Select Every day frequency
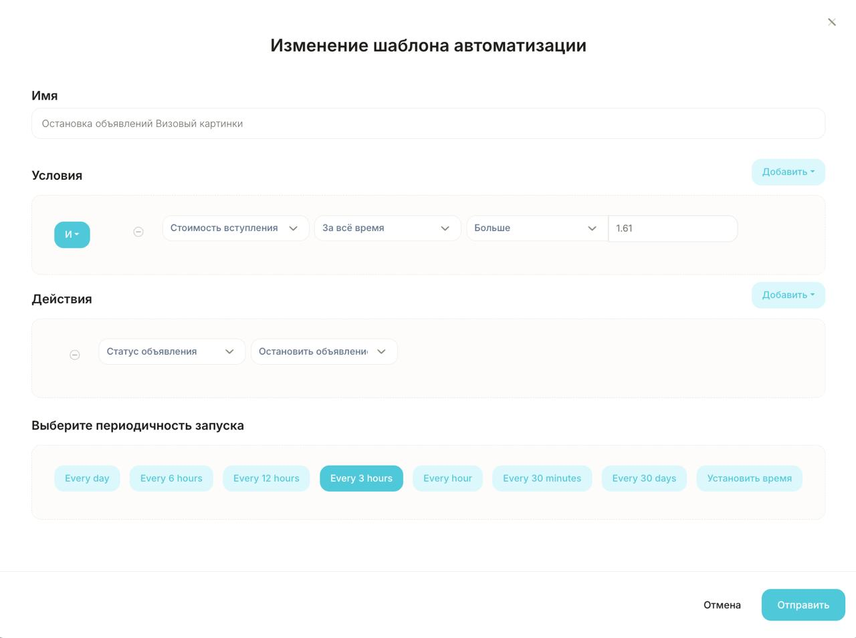The height and width of the screenshot is (638, 856). (x=87, y=478)
